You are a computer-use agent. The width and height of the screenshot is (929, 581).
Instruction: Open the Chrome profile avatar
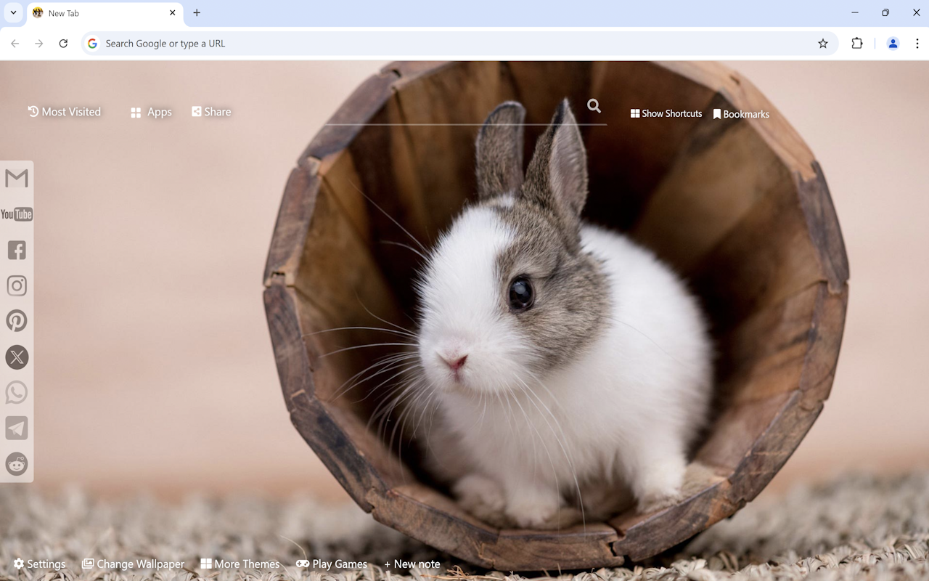click(893, 44)
